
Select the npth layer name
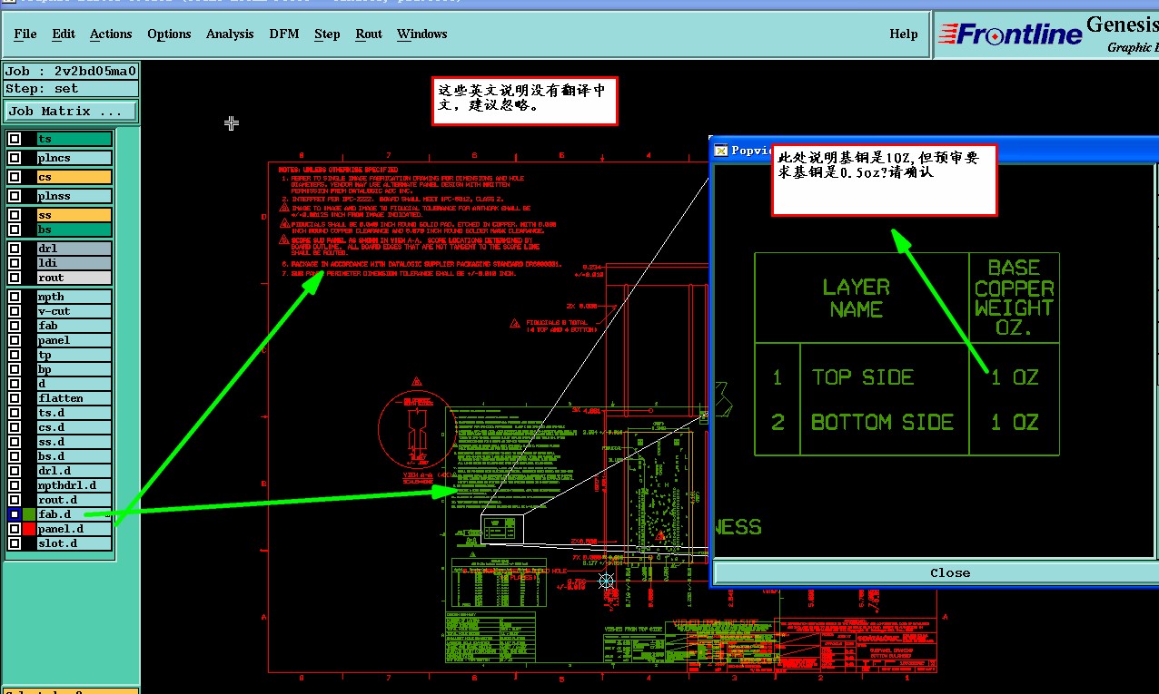pyautogui.click(x=74, y=297)
